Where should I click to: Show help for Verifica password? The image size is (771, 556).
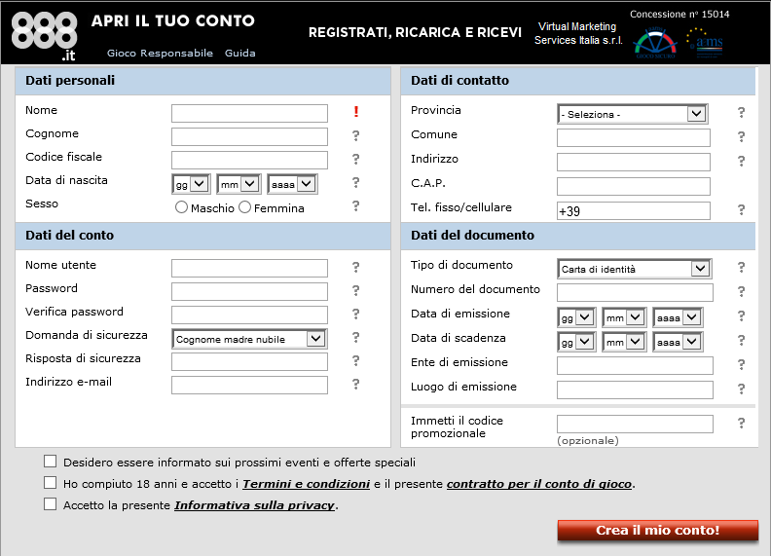tap(356, 314)
